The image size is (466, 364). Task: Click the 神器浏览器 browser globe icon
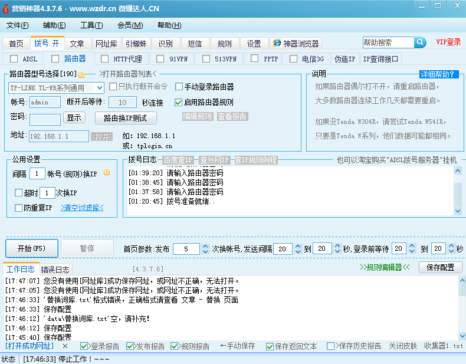pyautogui.click(x=277, y=43)
